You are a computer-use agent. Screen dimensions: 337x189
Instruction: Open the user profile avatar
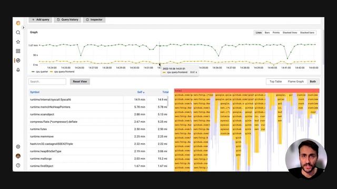[x=18, y=156]
